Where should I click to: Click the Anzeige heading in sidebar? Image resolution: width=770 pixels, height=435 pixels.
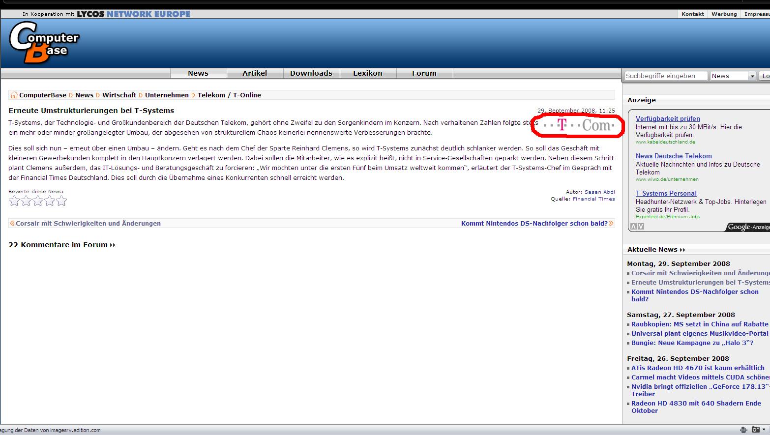tap(642, 100)
